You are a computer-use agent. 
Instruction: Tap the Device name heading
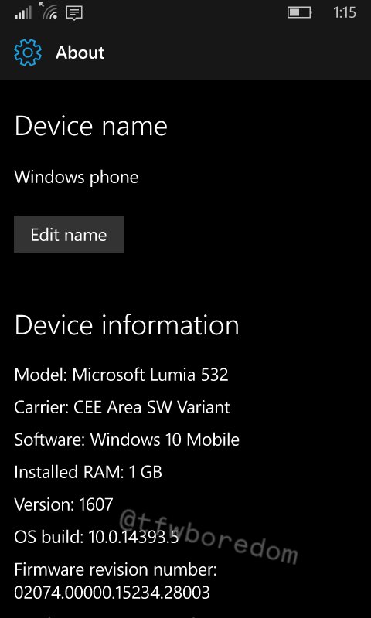point(91,127)
